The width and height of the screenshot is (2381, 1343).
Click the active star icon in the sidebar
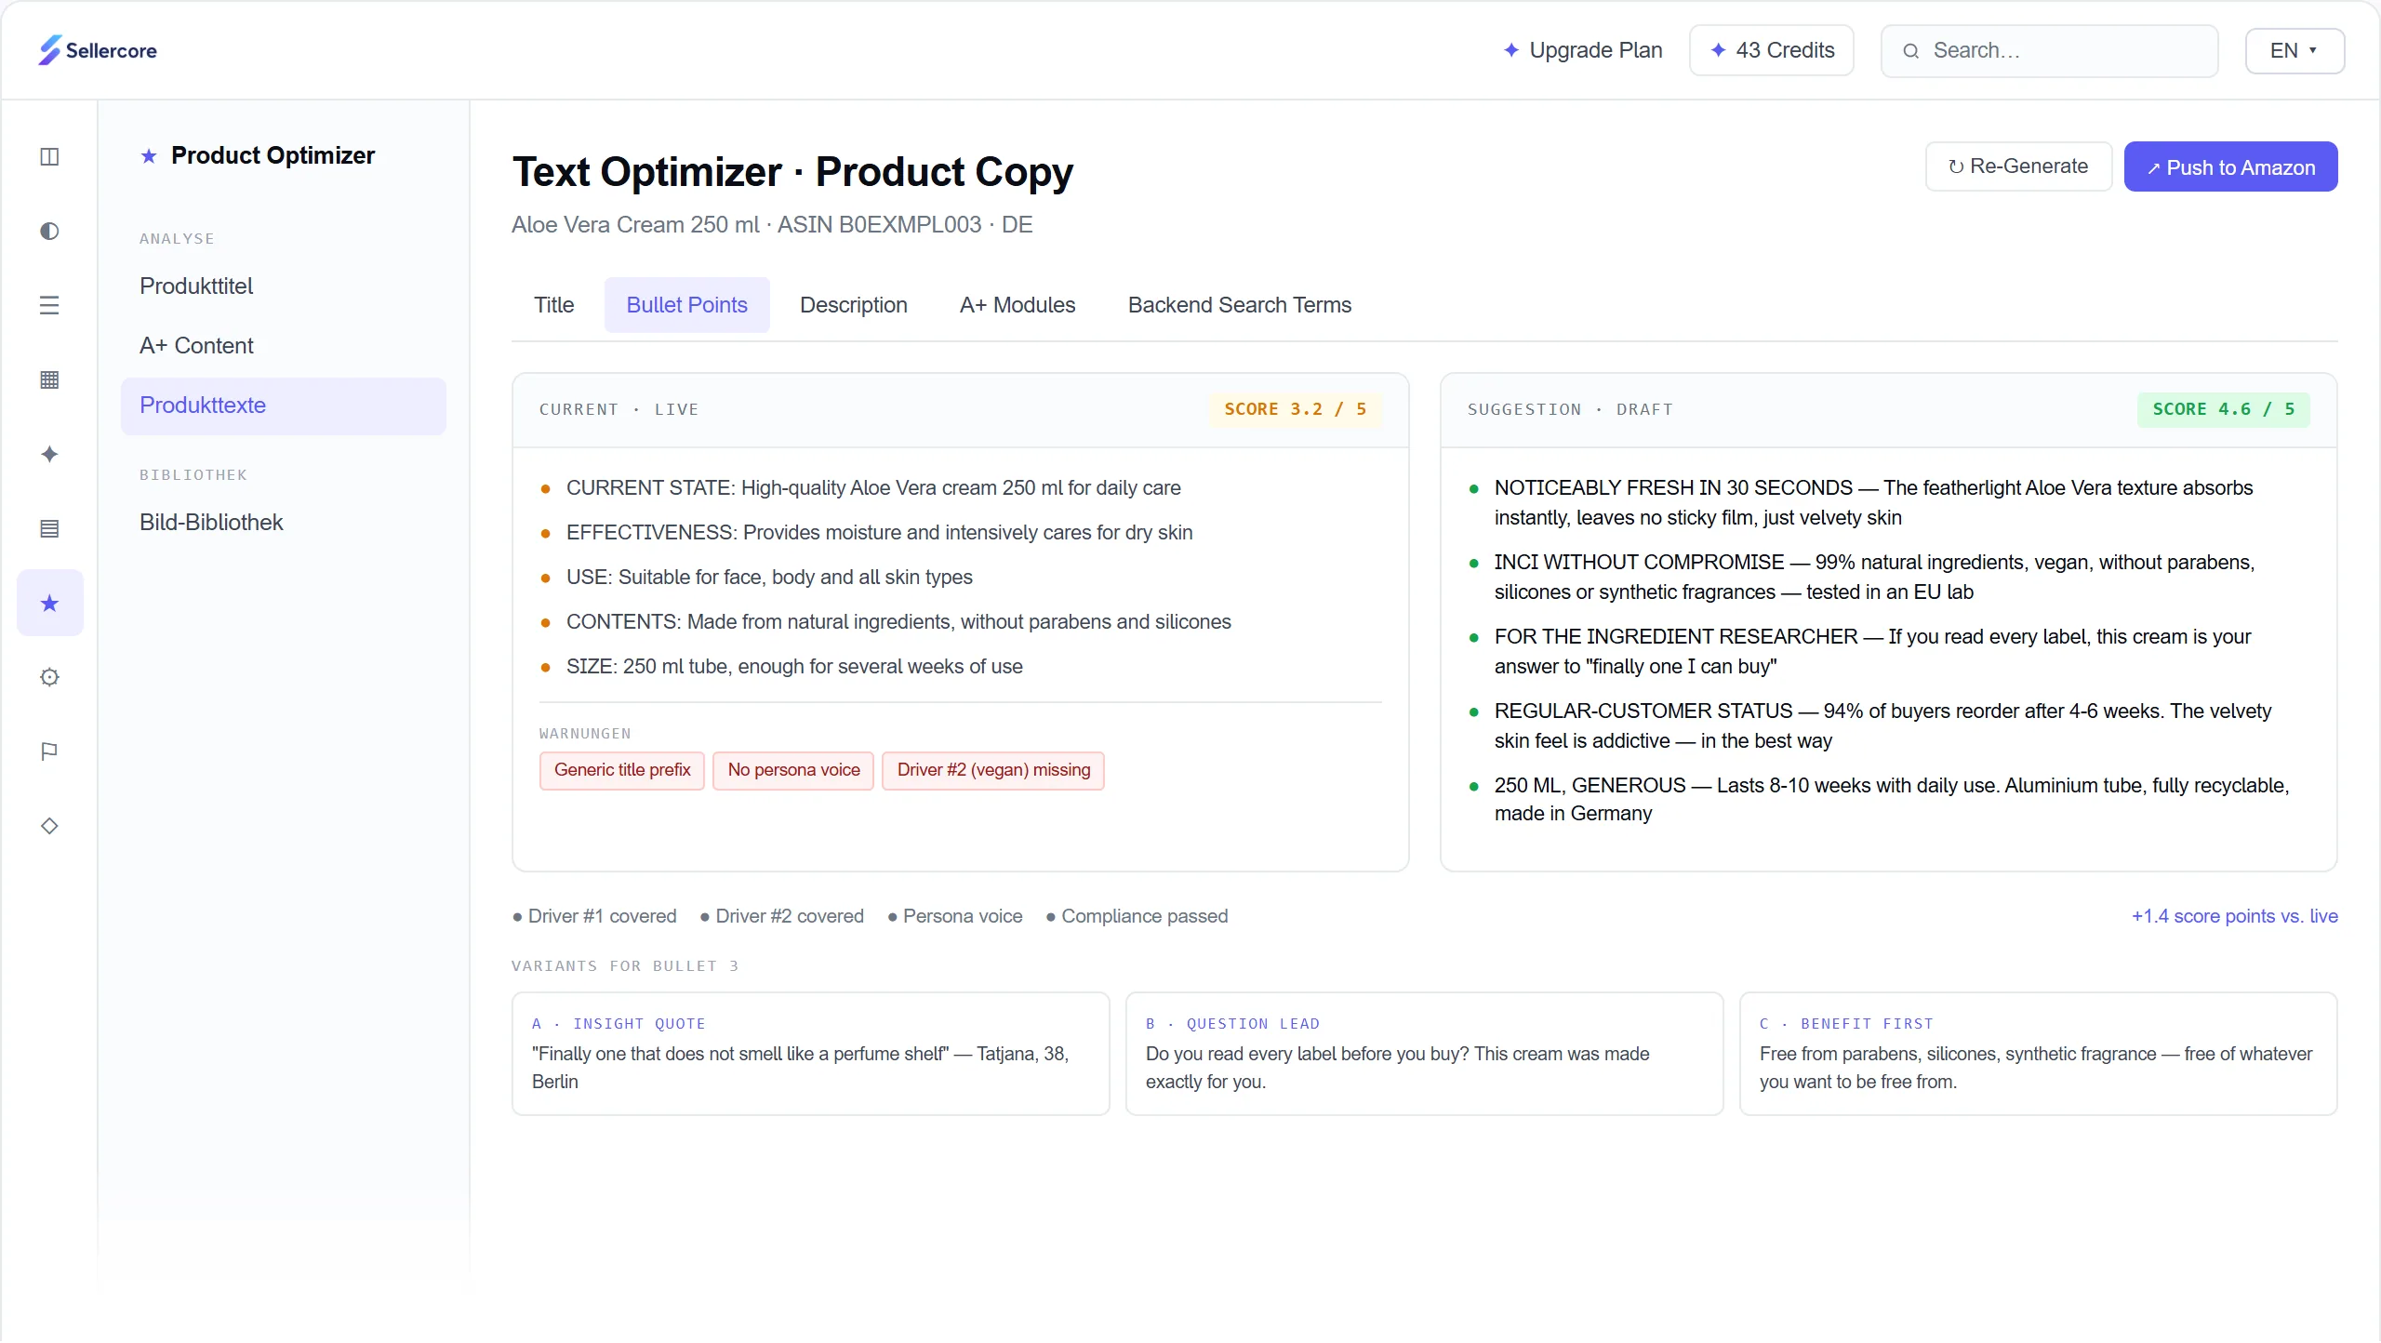pos(49,603)
